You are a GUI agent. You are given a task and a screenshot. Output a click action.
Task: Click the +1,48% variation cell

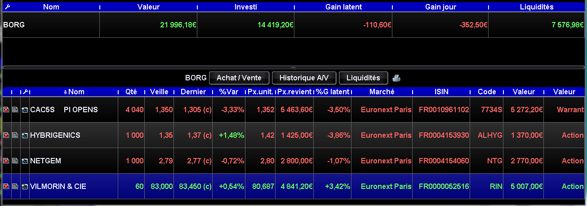coord(231,135)
